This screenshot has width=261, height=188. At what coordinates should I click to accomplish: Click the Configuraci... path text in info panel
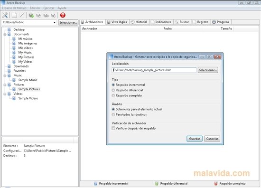[x=47, y=150]
